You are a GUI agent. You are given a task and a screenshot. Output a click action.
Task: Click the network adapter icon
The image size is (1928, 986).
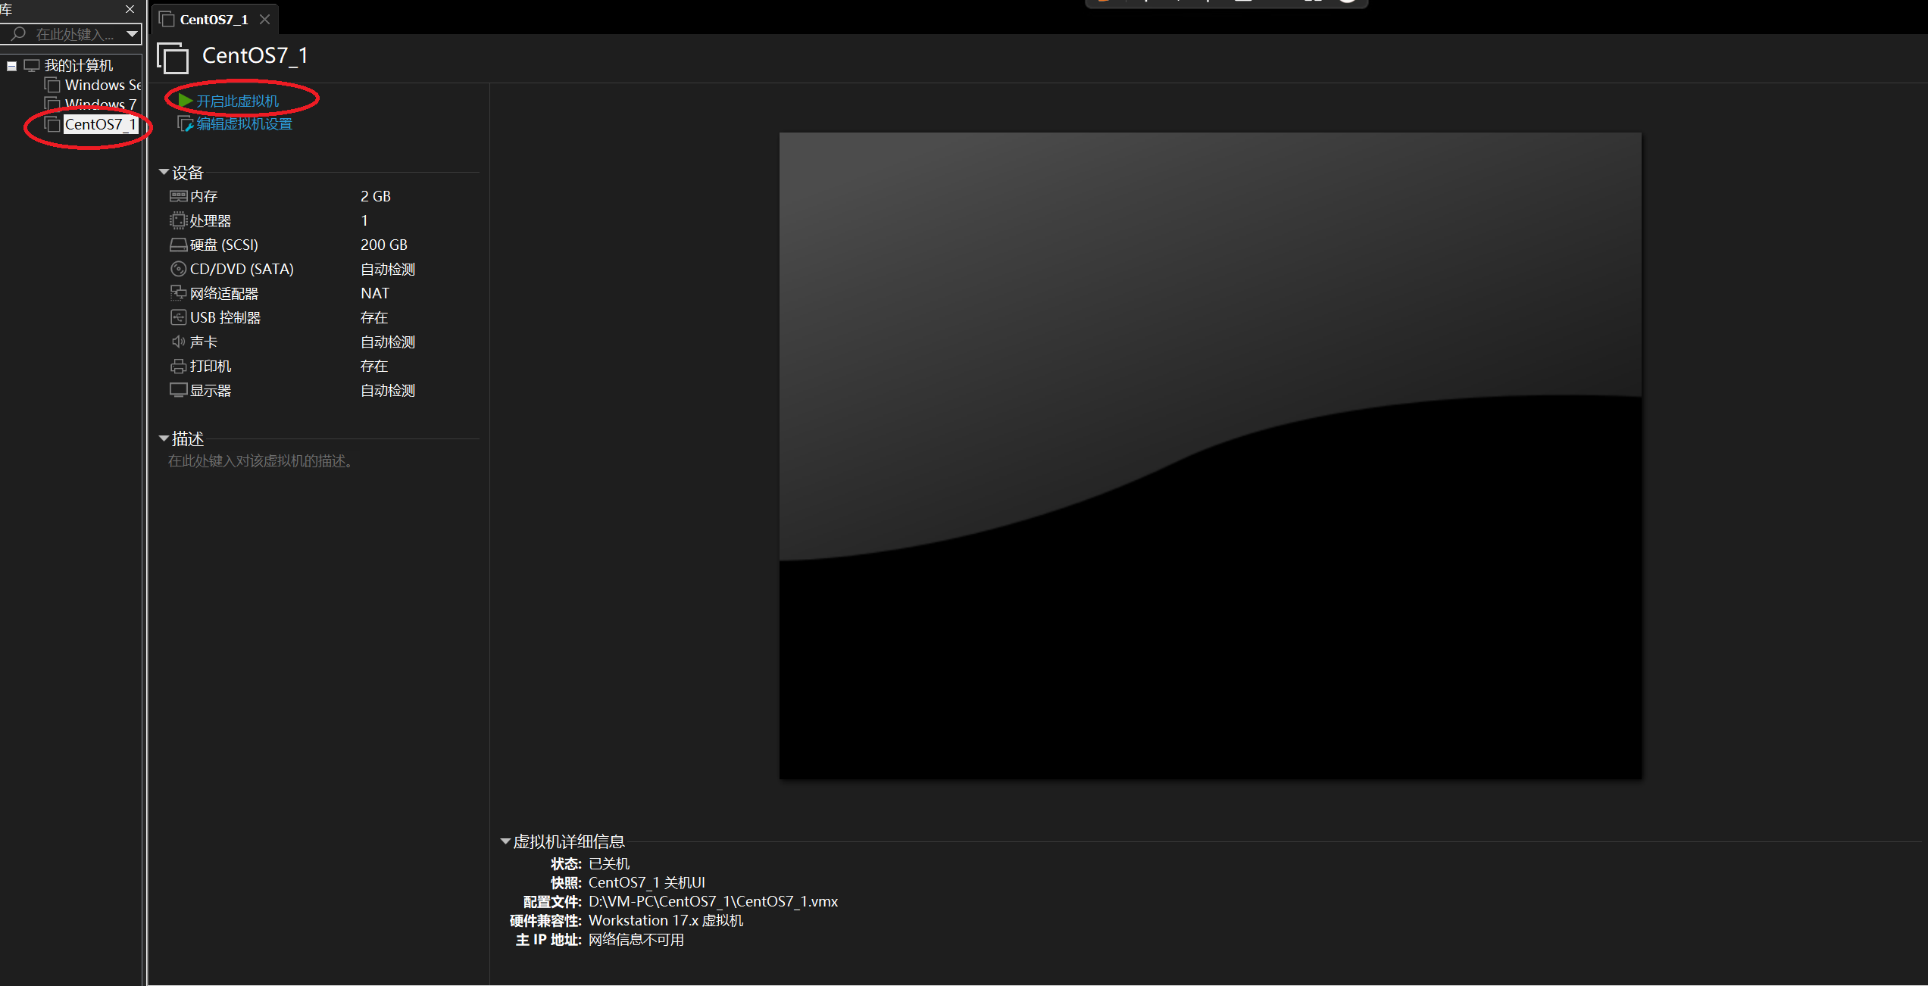pyautogui.click(x=178, y=293)
